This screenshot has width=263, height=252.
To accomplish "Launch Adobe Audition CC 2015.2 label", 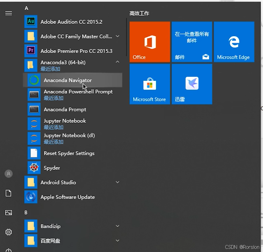I will click(71, 22).
